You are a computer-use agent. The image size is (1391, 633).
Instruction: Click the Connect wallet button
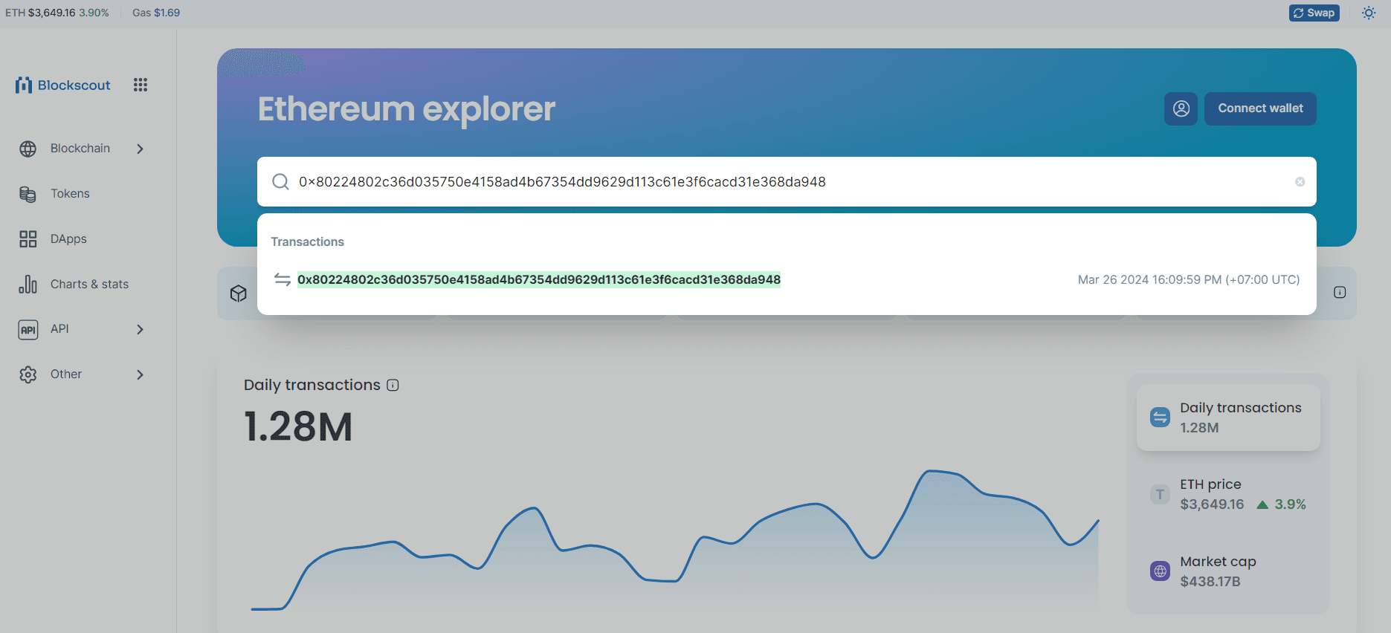(1260, 108)
